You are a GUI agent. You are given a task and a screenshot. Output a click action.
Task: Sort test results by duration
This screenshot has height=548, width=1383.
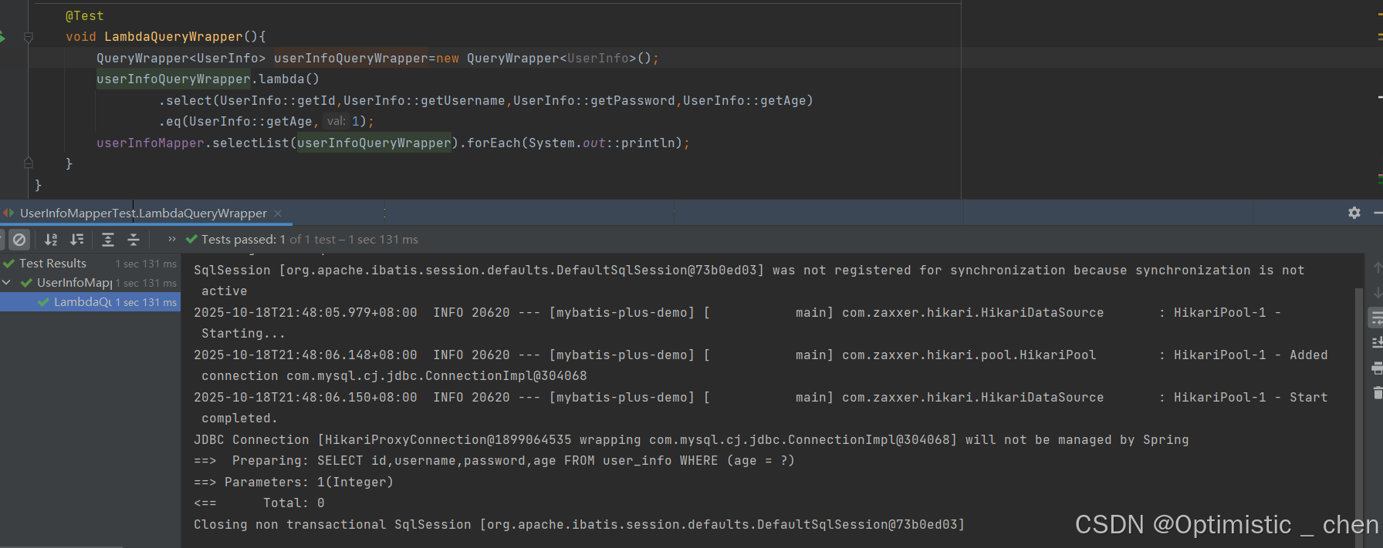click(77, 240)
